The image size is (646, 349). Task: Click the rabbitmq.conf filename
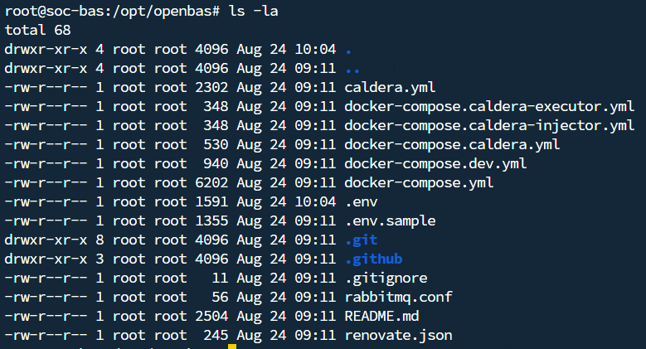point(398,297)
